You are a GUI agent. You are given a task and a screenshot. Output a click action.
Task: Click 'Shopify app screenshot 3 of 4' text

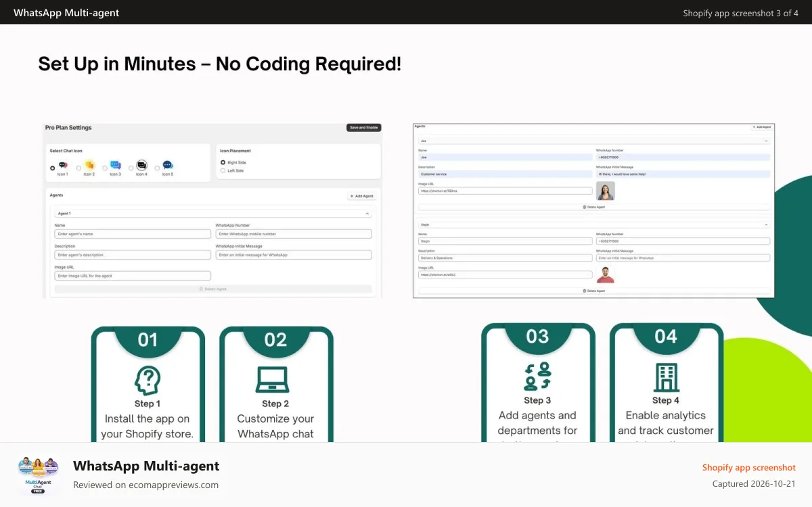click(740, 13)
